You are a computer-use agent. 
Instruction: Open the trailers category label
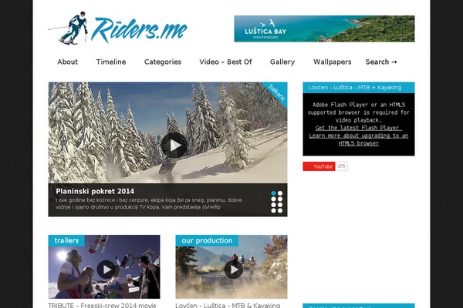pos(66,240)
